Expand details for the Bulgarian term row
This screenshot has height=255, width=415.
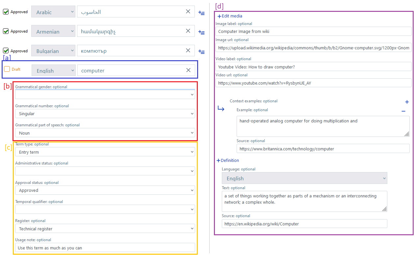(x=201, y=52)
